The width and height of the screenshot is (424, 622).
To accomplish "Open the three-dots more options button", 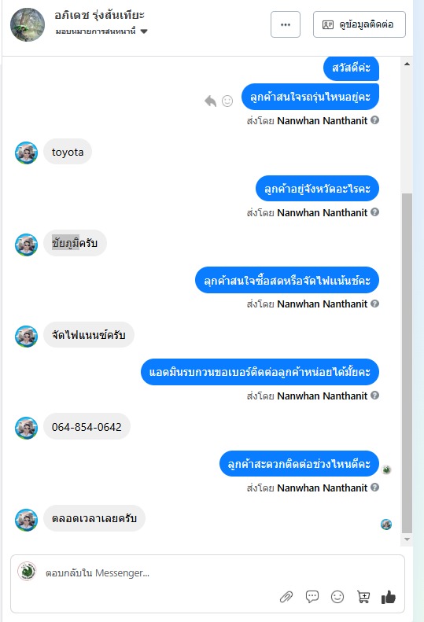I will click(x=286, y=24).
